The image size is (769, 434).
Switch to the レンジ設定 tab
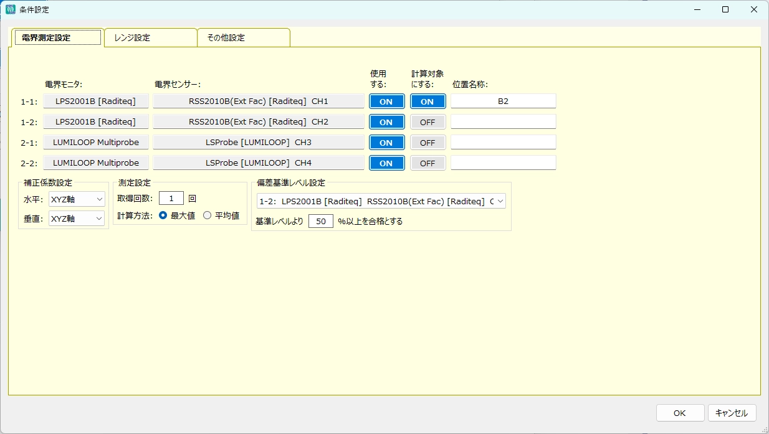tap(150, 37)
